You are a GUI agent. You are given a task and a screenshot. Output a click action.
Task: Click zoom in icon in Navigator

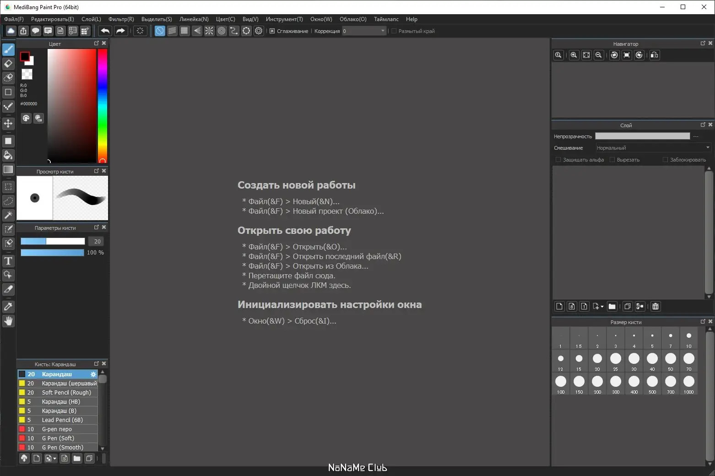click(574, 55)
